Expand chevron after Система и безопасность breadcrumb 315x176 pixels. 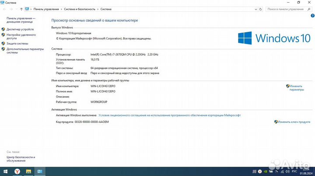[98, 9]
